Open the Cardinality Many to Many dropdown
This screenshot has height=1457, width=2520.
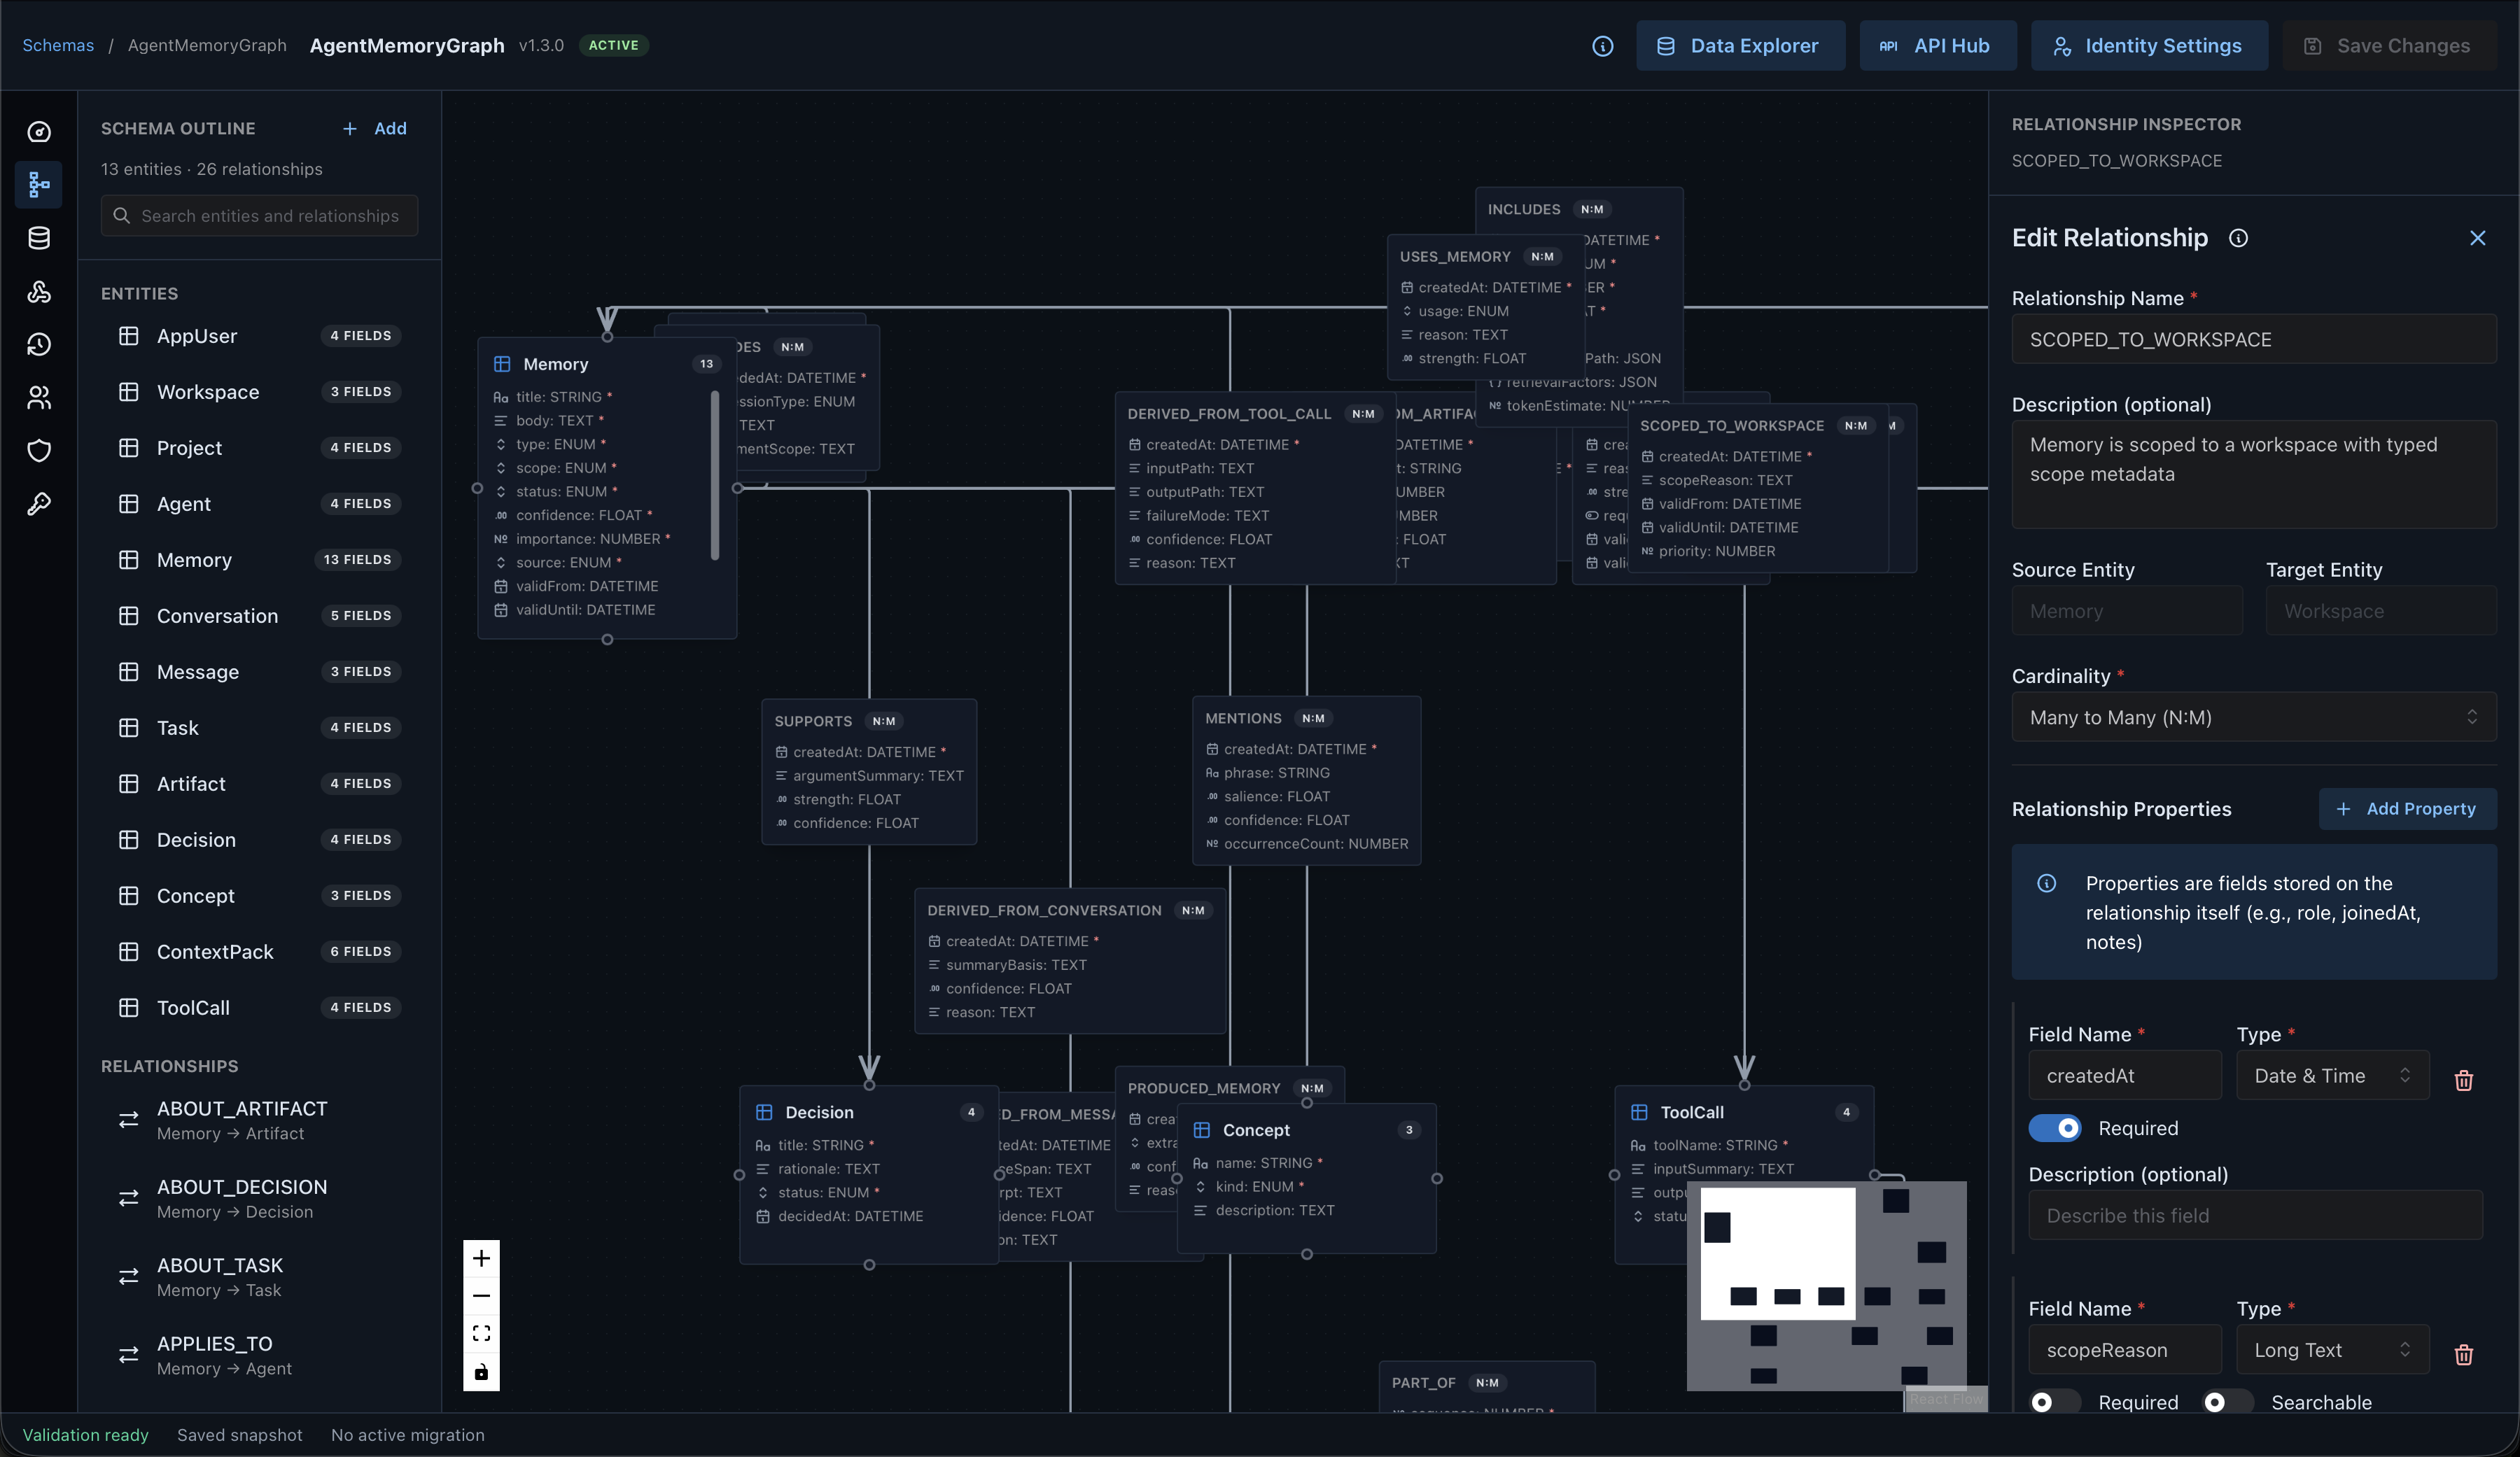tap(2254, 717)
